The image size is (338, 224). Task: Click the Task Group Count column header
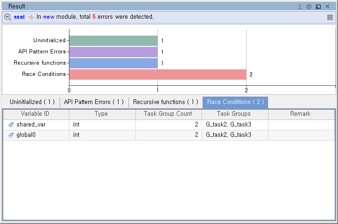click(x=168, y=114)
